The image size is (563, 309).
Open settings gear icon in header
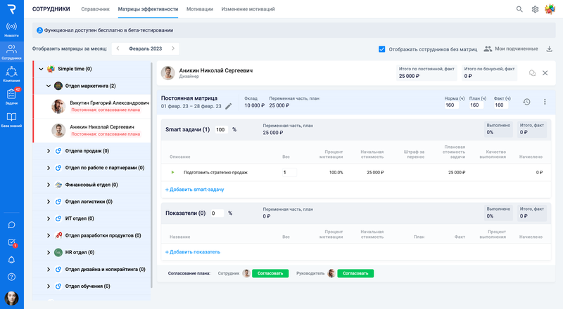point(535,9)
